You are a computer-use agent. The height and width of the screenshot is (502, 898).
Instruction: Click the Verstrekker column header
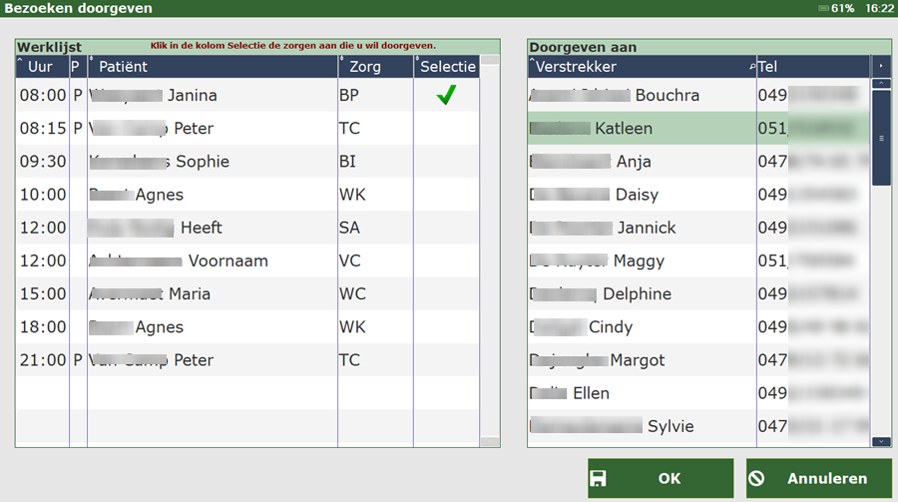(x=639, y=67)
